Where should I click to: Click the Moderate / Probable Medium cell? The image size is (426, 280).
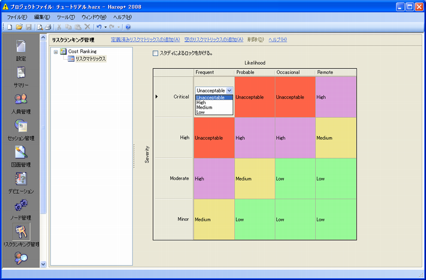(255, 178)
